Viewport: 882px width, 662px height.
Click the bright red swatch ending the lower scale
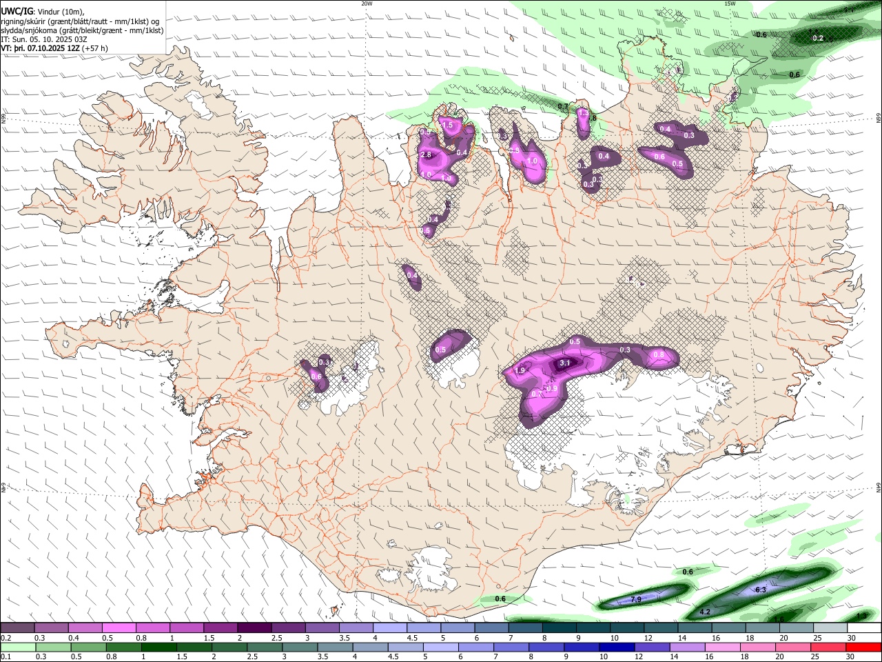tap(865, 647)
